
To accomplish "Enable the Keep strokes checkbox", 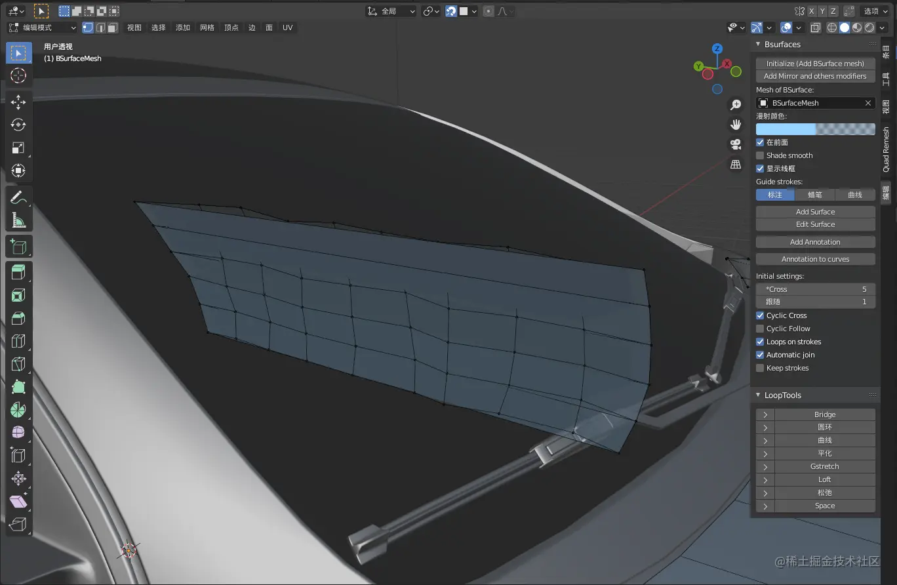I will point(760,368).
